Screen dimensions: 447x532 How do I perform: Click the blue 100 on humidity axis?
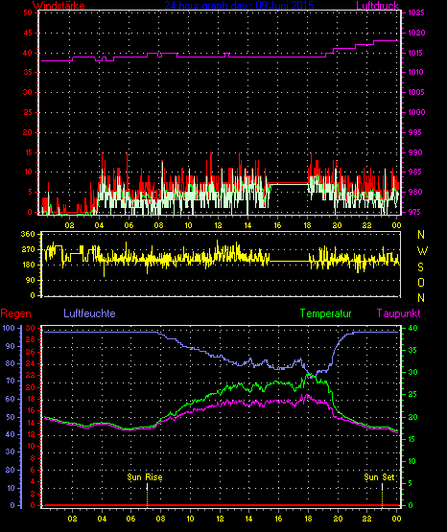click(9, 328)
